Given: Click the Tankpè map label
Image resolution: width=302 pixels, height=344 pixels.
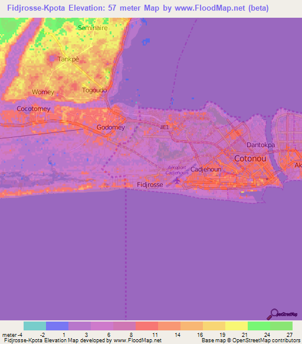Looking at the screenshot, I should 68,59.
